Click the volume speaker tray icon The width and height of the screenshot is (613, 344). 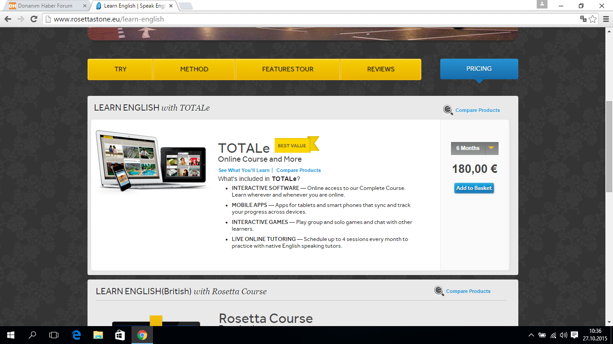click(x=564, y=335)
